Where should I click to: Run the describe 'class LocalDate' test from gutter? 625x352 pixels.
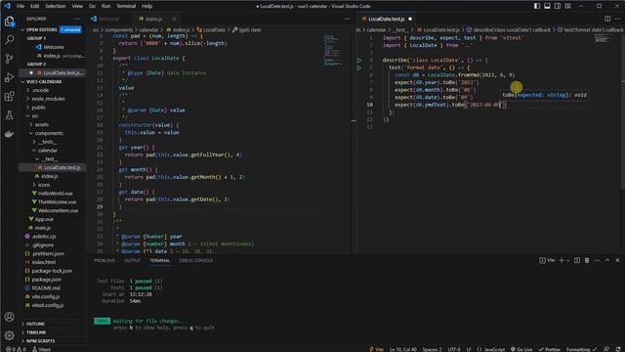pos(358,61)
